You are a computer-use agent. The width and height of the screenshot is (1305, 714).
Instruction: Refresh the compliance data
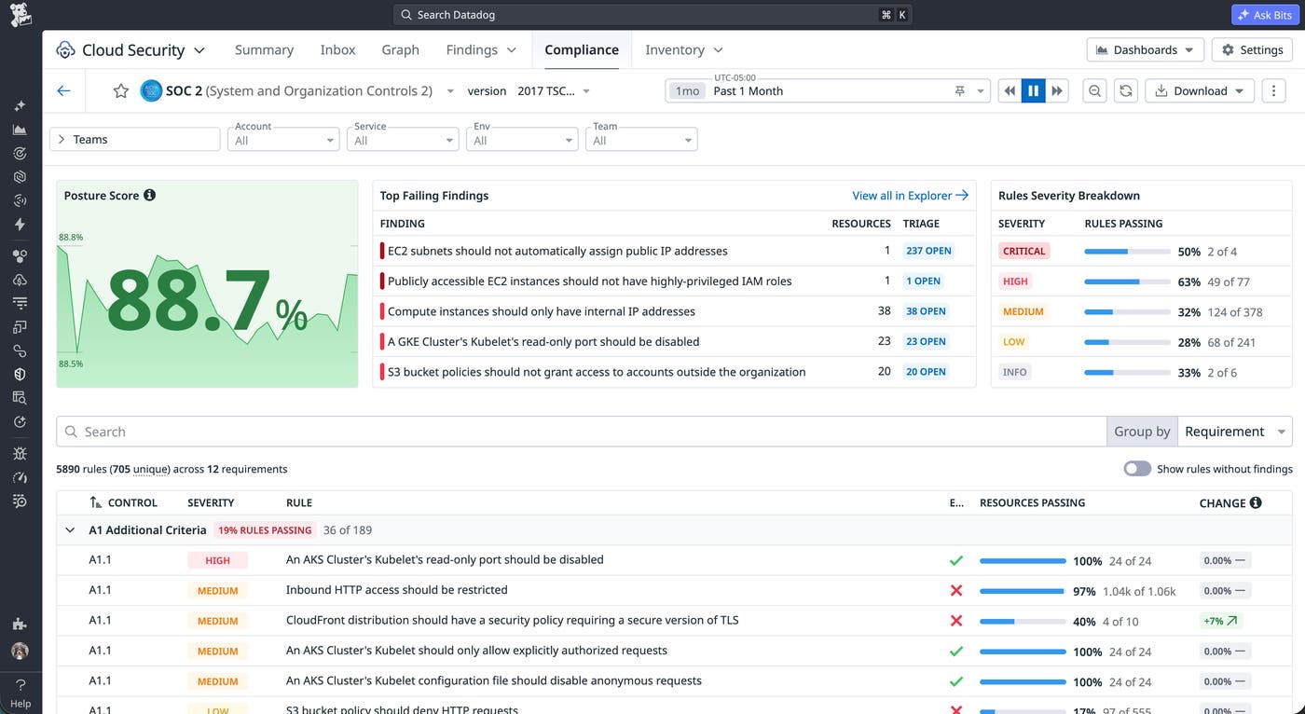point(1126,90)
